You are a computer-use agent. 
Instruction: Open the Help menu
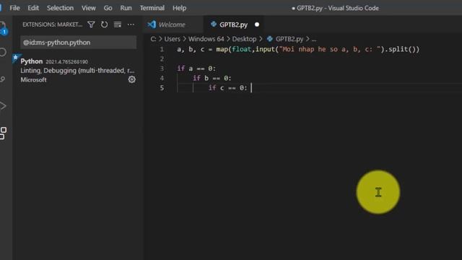point(179,8)
